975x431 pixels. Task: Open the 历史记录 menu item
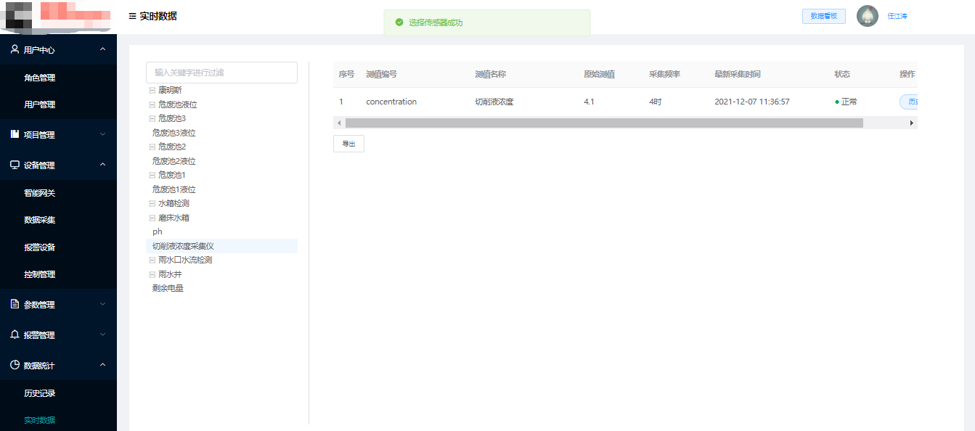tap(40, 393)
